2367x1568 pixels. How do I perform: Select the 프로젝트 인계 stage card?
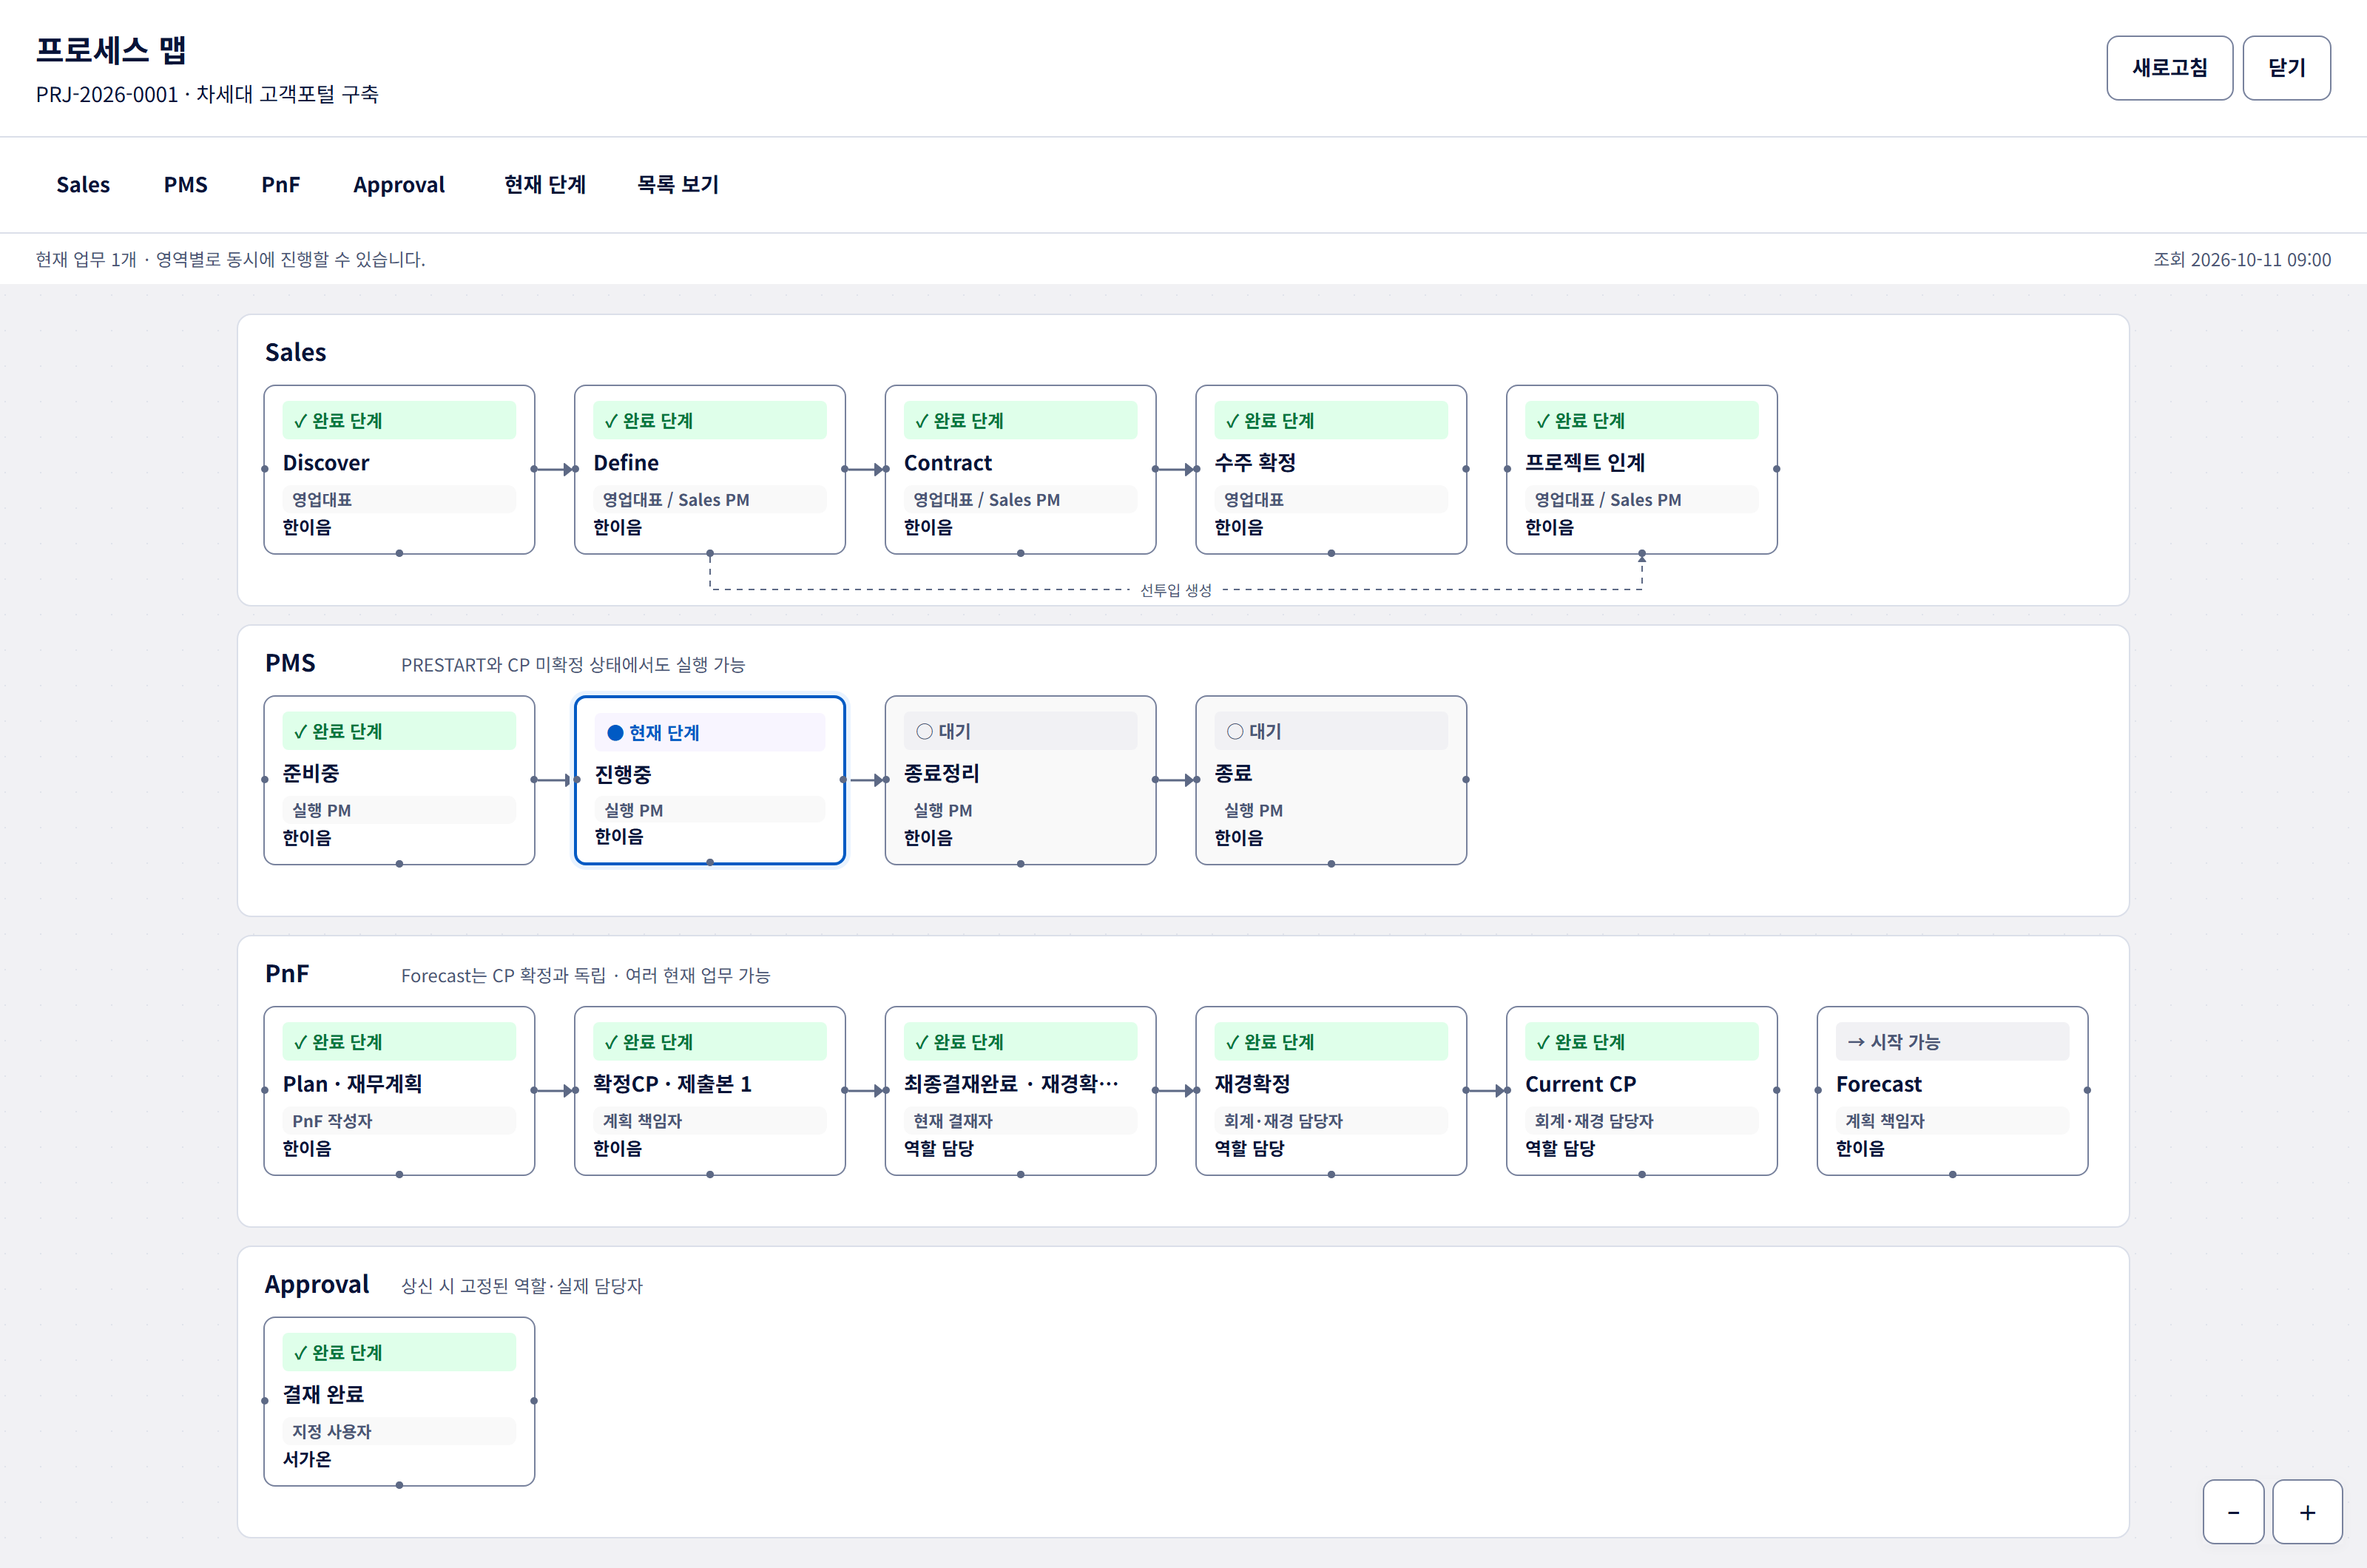(x=1642, y=469)
